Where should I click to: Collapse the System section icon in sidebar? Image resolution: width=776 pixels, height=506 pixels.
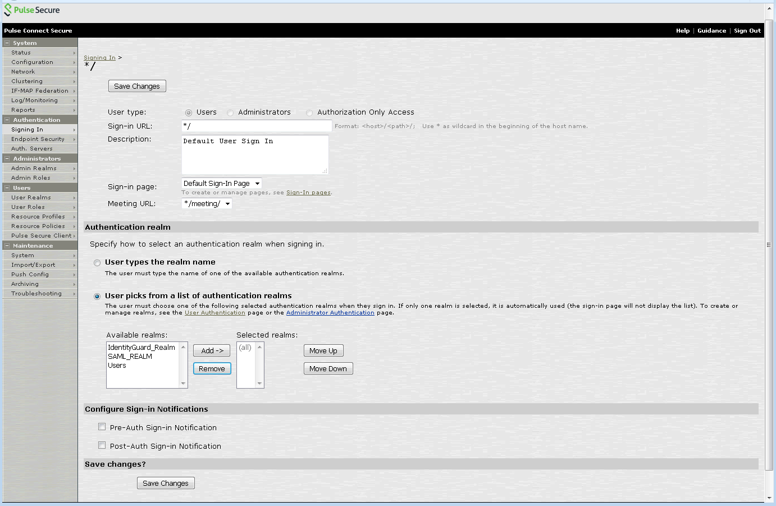(x=7, y=43)
